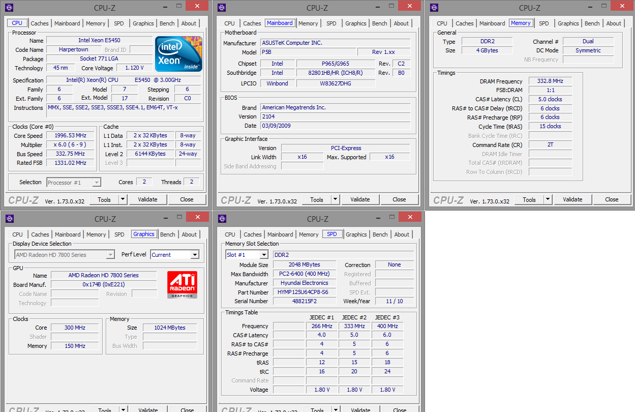This screenshot has width=635, height=412.
Task: Open the About tab in the Mainboard window
Action: pyautogui.click(x=401, y=23)
